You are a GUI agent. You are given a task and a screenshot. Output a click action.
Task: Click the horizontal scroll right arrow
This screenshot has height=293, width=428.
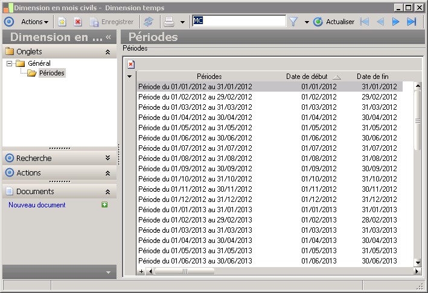[417, 271]
